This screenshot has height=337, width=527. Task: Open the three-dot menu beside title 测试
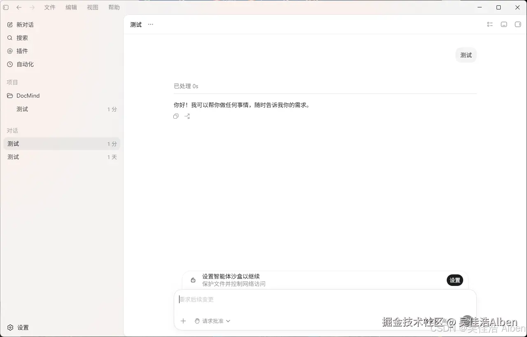click(151, 24)
